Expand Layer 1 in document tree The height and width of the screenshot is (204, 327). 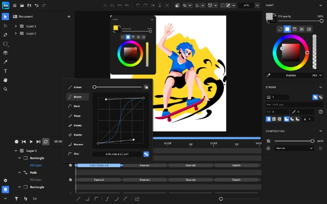point(16,26)
